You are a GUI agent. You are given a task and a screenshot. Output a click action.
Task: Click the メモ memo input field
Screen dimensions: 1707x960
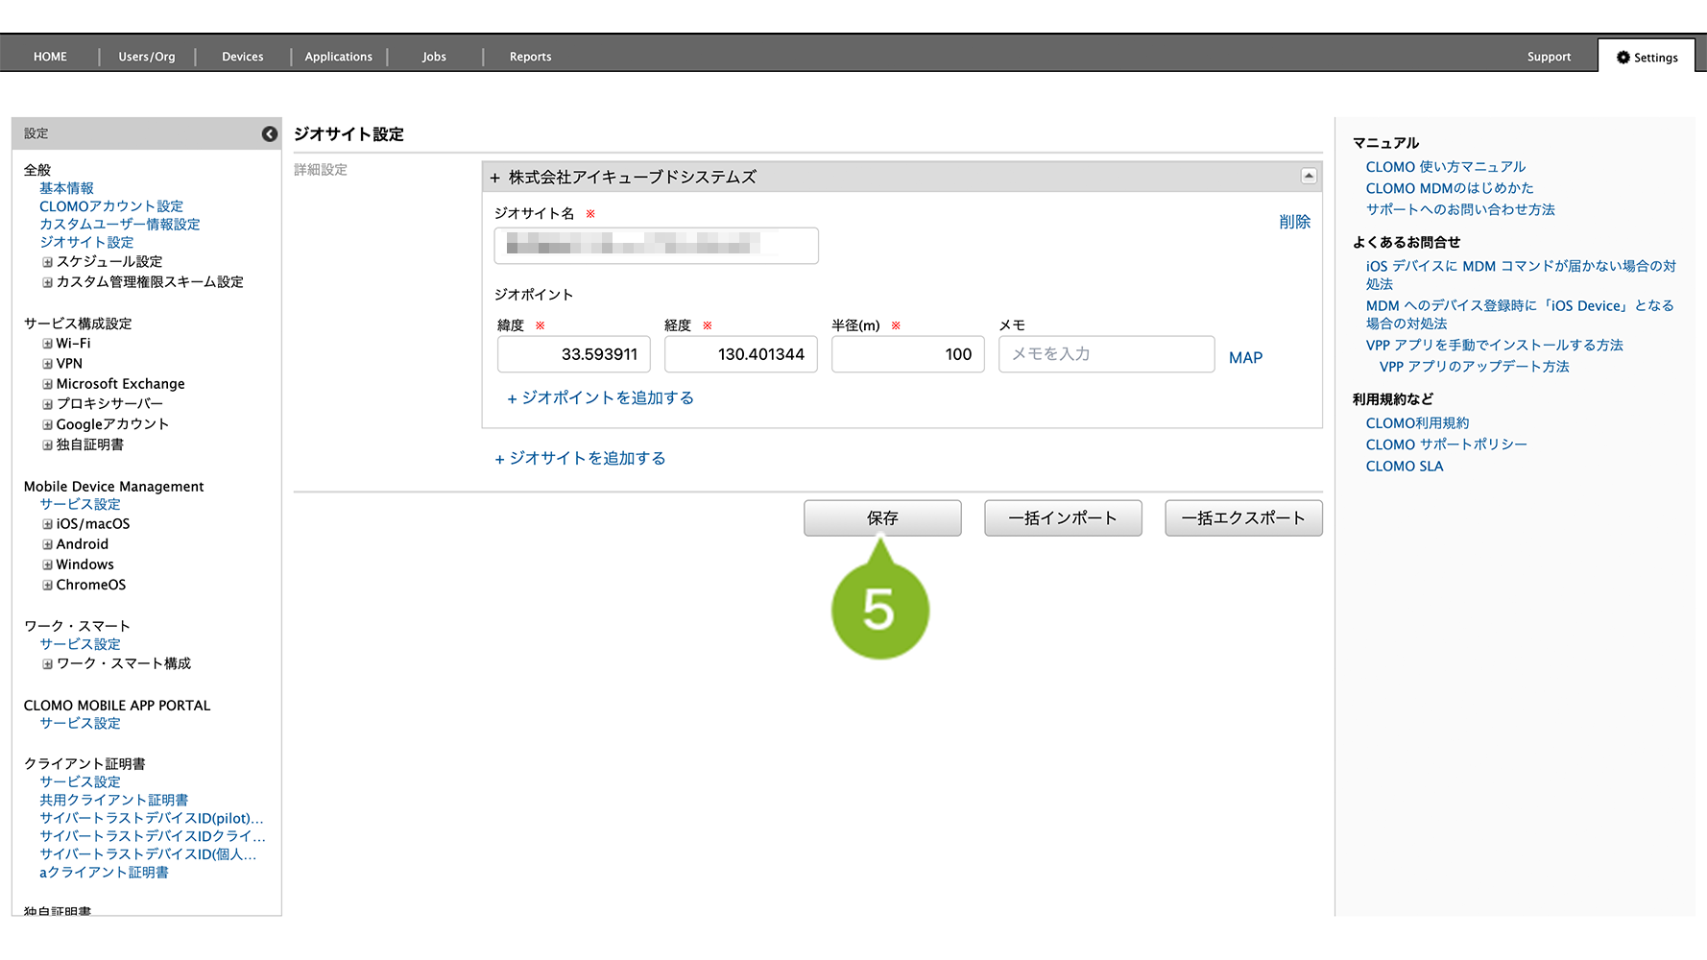[x=1106, y=354]
